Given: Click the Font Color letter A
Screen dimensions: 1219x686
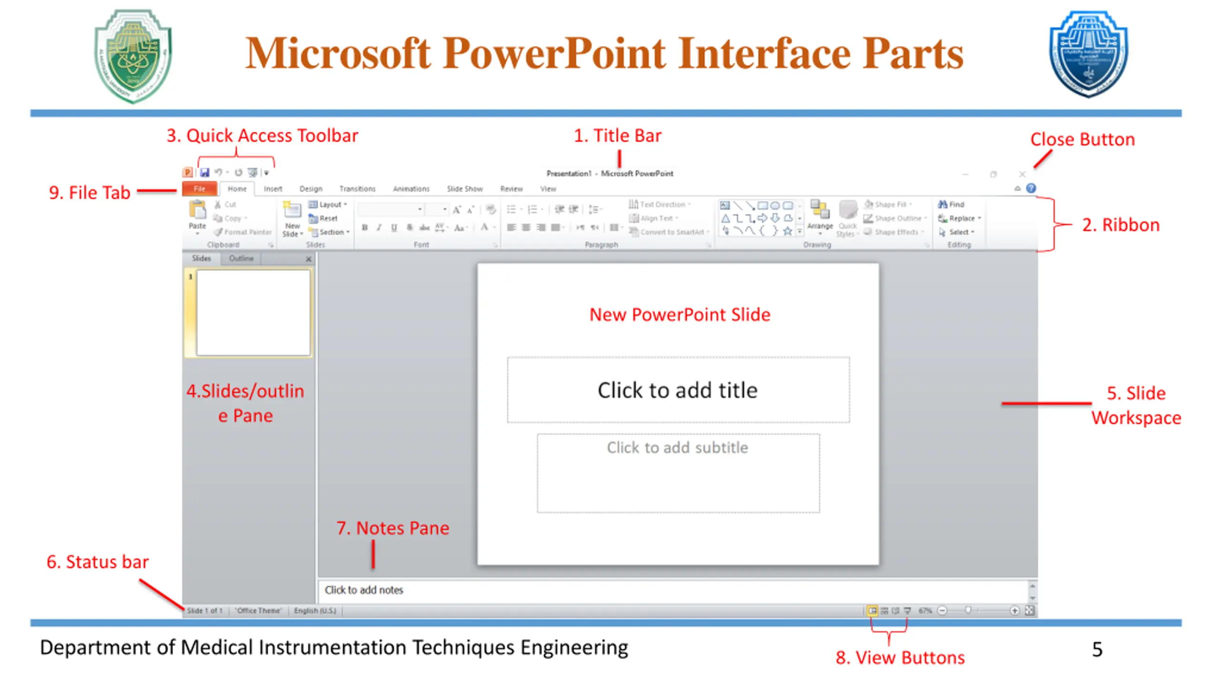Looking at the screenshot, I should click(x=484, y=227).
